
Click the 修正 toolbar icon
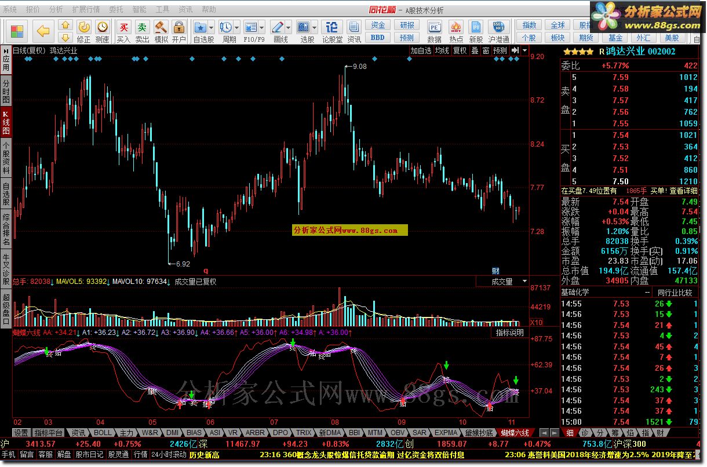(x=83, y=31)
